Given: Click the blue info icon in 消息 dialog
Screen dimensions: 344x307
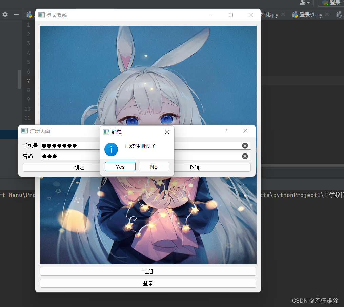Looking at the screenshot, I should [111, 149].
